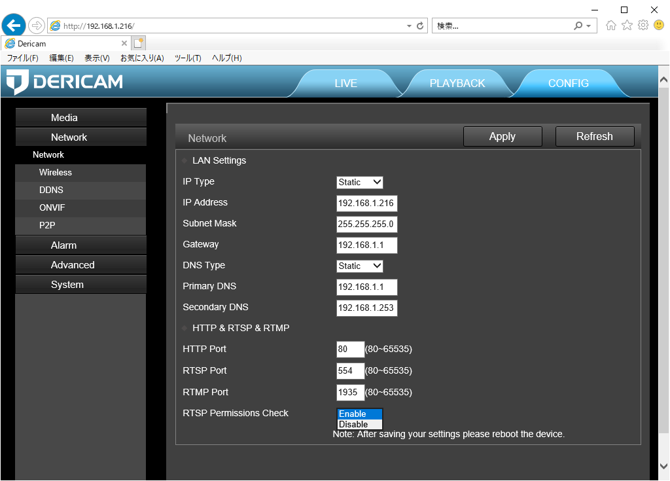670x481 pixels.
Task: Click the smiley feedback icon
Action: click(659, 26)
